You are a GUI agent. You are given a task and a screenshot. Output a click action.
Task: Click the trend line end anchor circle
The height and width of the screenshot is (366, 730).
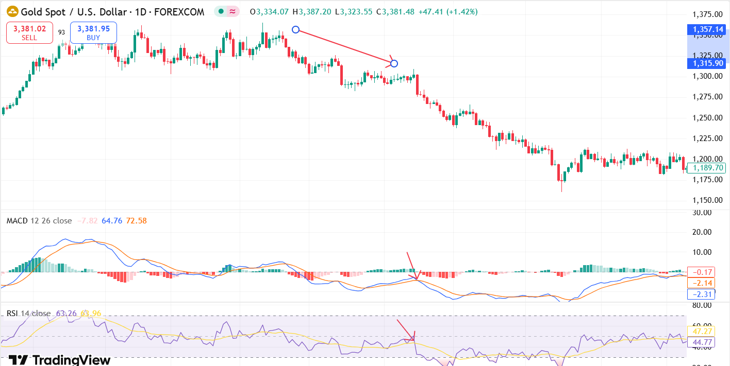[x=394, y=63]
